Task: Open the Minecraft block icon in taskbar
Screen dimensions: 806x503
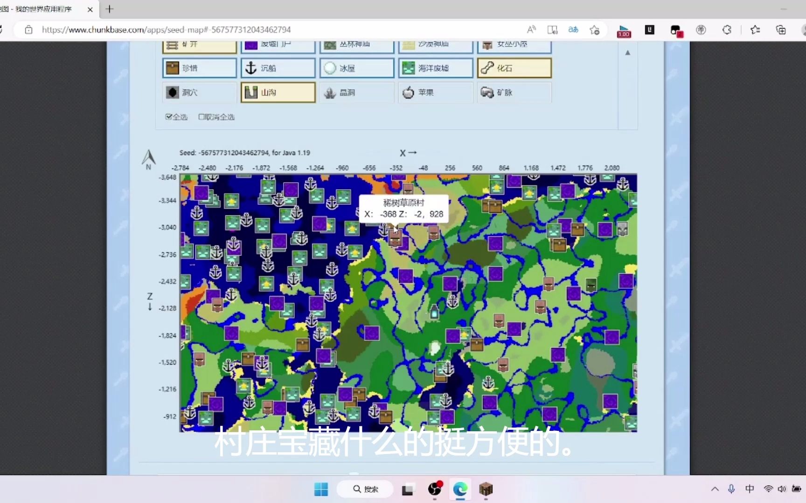Action: 486,489
